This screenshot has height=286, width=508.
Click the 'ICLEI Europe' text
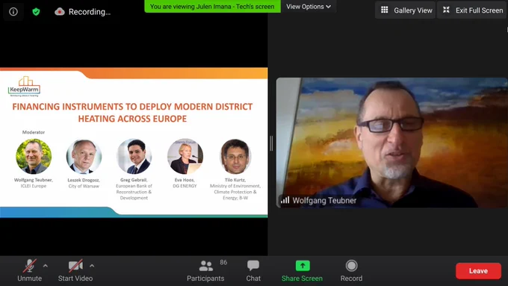coord(34,186)
